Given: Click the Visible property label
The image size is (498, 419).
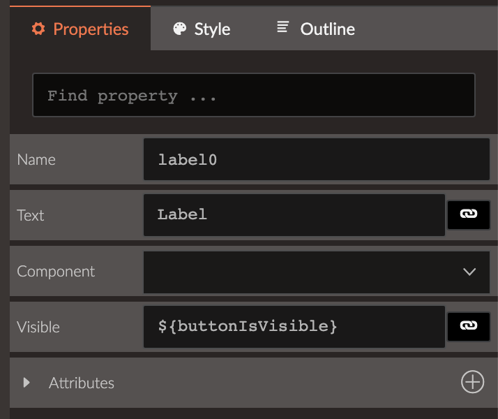Looking at the screenshot, I should [38, 327].
